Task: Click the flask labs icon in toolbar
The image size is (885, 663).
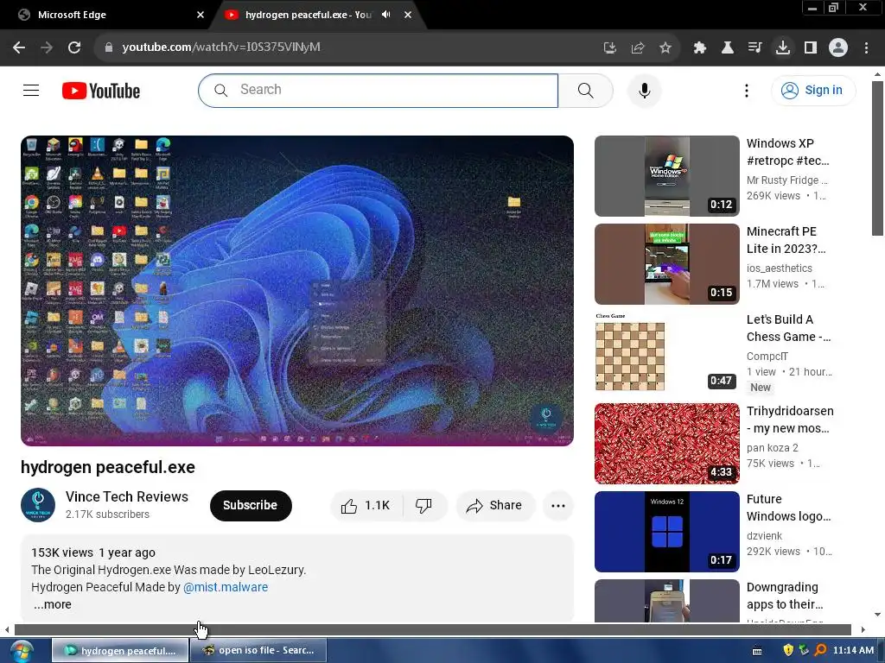Action: pos(728,47)
